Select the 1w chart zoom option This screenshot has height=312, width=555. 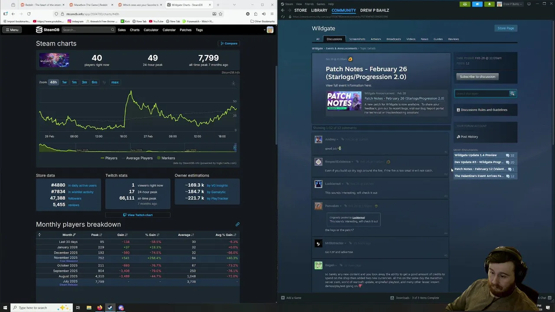point(64,82)
